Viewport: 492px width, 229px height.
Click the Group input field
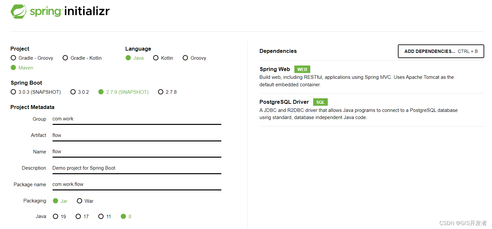coord(136,119)
